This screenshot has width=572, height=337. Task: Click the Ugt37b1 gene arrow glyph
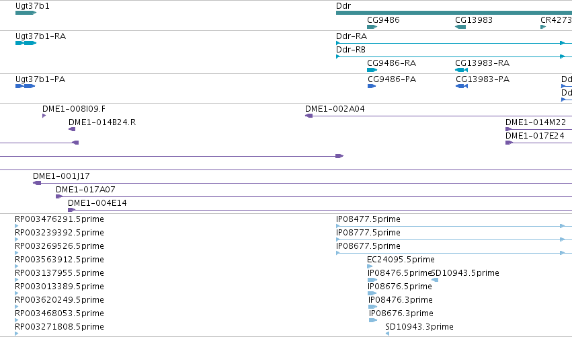pos(26,13)
